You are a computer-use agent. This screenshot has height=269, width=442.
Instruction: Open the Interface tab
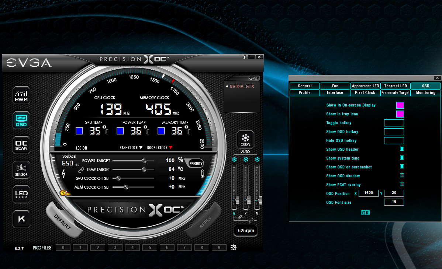pyautogui.click(x=335, y=92)
